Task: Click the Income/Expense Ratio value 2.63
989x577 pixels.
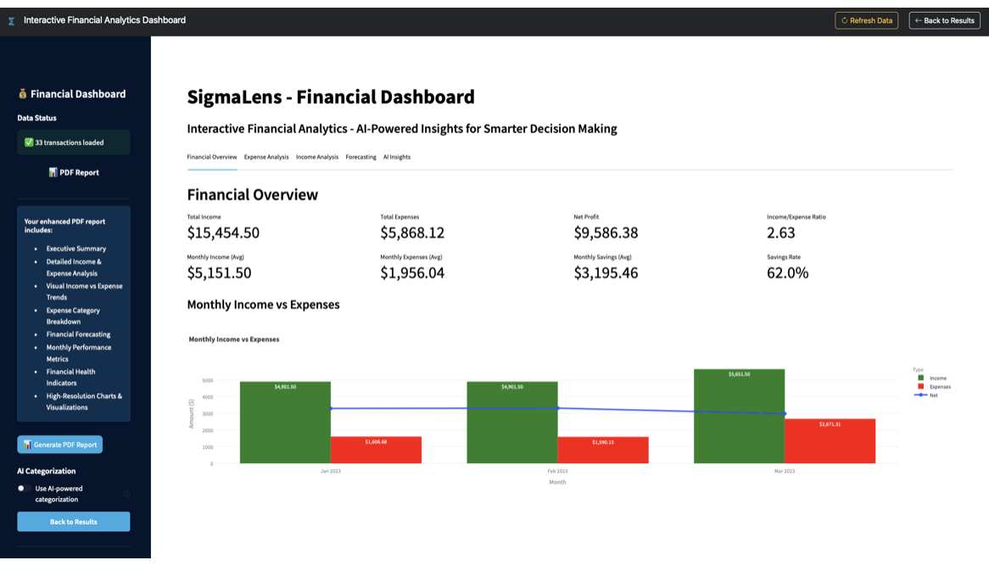Action: point(781,233)
